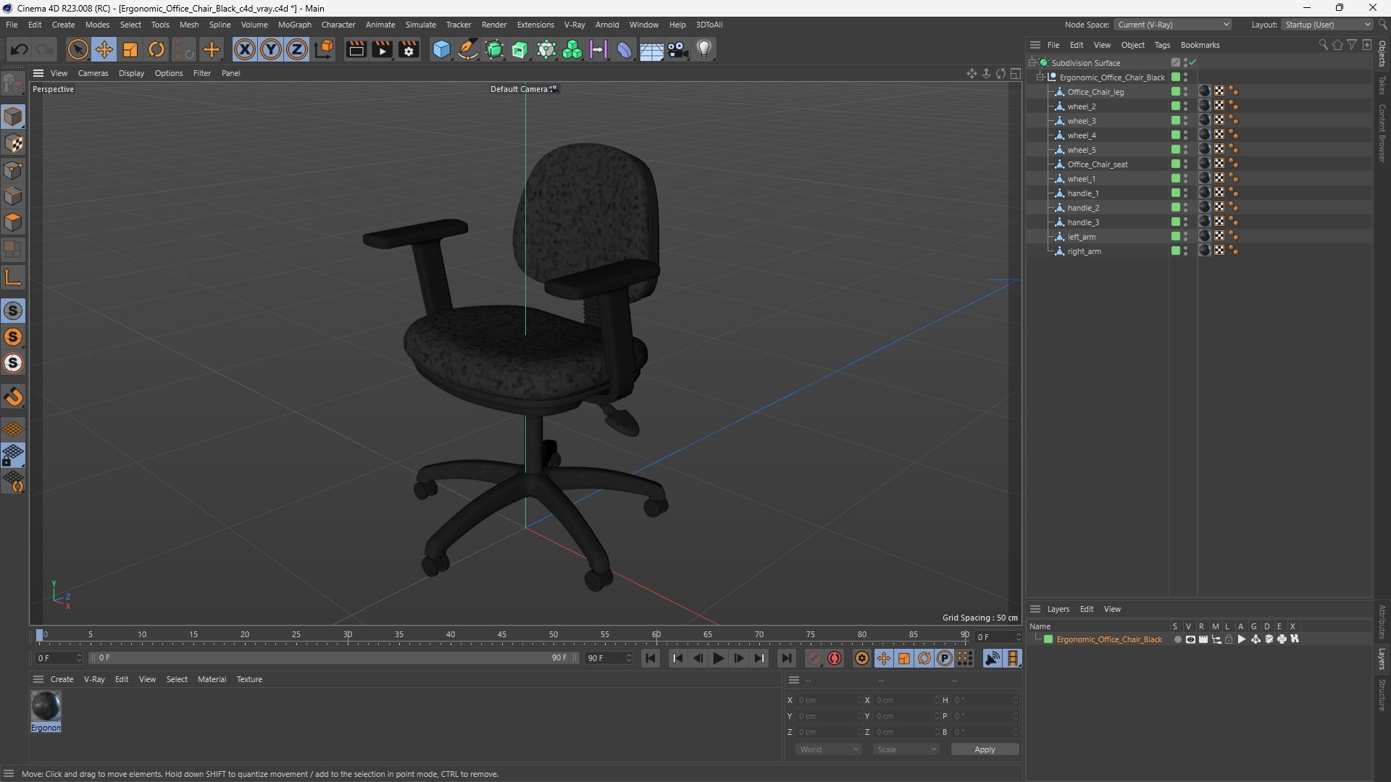Viewport: 1391px width, 782px height.
Task: Go to end of animation
Action: pos(786,658)
